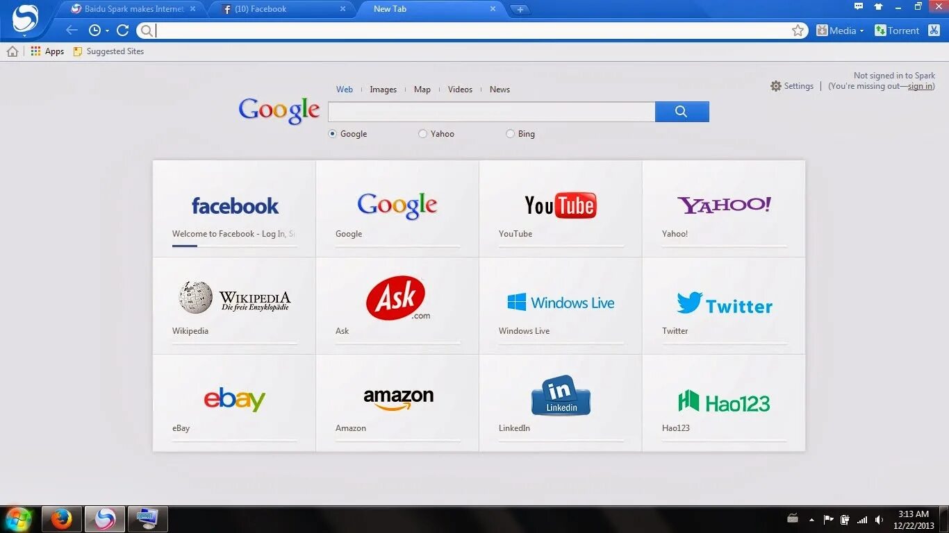Screen dimensions: 949x533
Task: Click the large Google logo beside search
Action: 279,111
